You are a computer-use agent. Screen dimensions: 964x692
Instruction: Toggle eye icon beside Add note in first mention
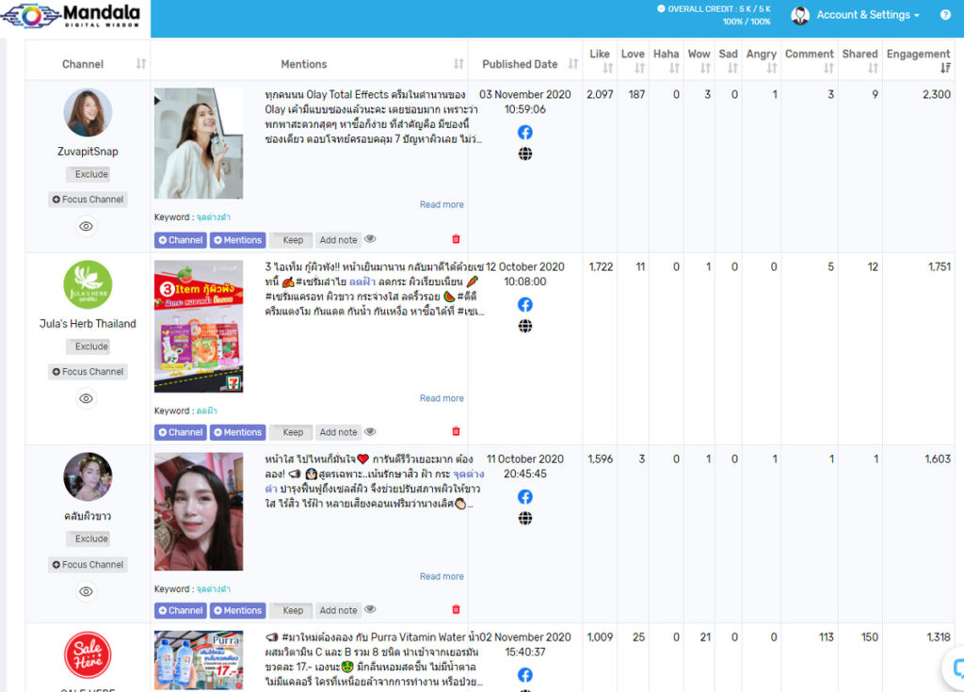tap(370, 239)
